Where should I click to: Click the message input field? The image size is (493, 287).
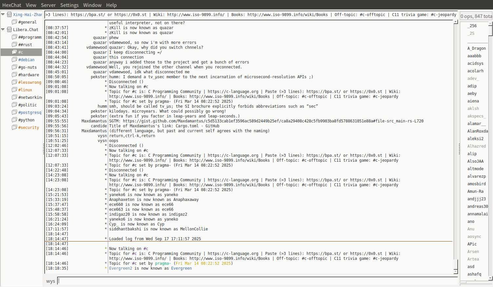pyautogui.click(x=257, y=281)
